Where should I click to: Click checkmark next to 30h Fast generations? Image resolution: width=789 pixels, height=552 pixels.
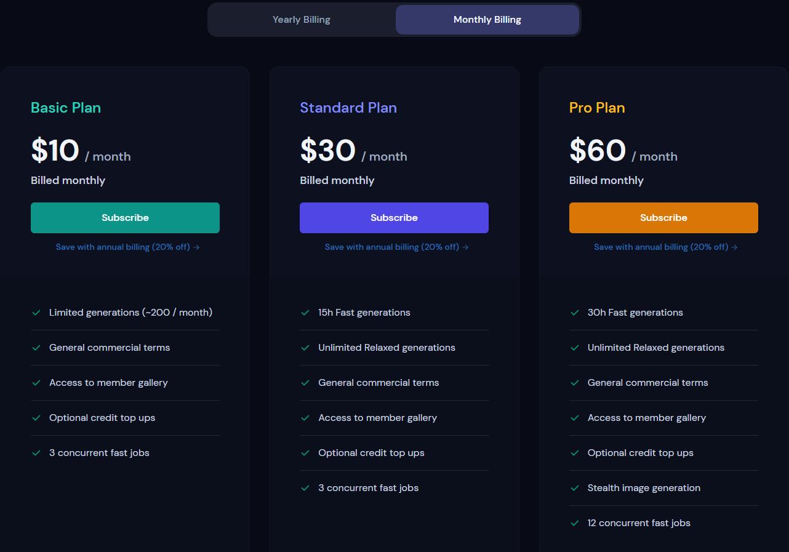point(575,313)
